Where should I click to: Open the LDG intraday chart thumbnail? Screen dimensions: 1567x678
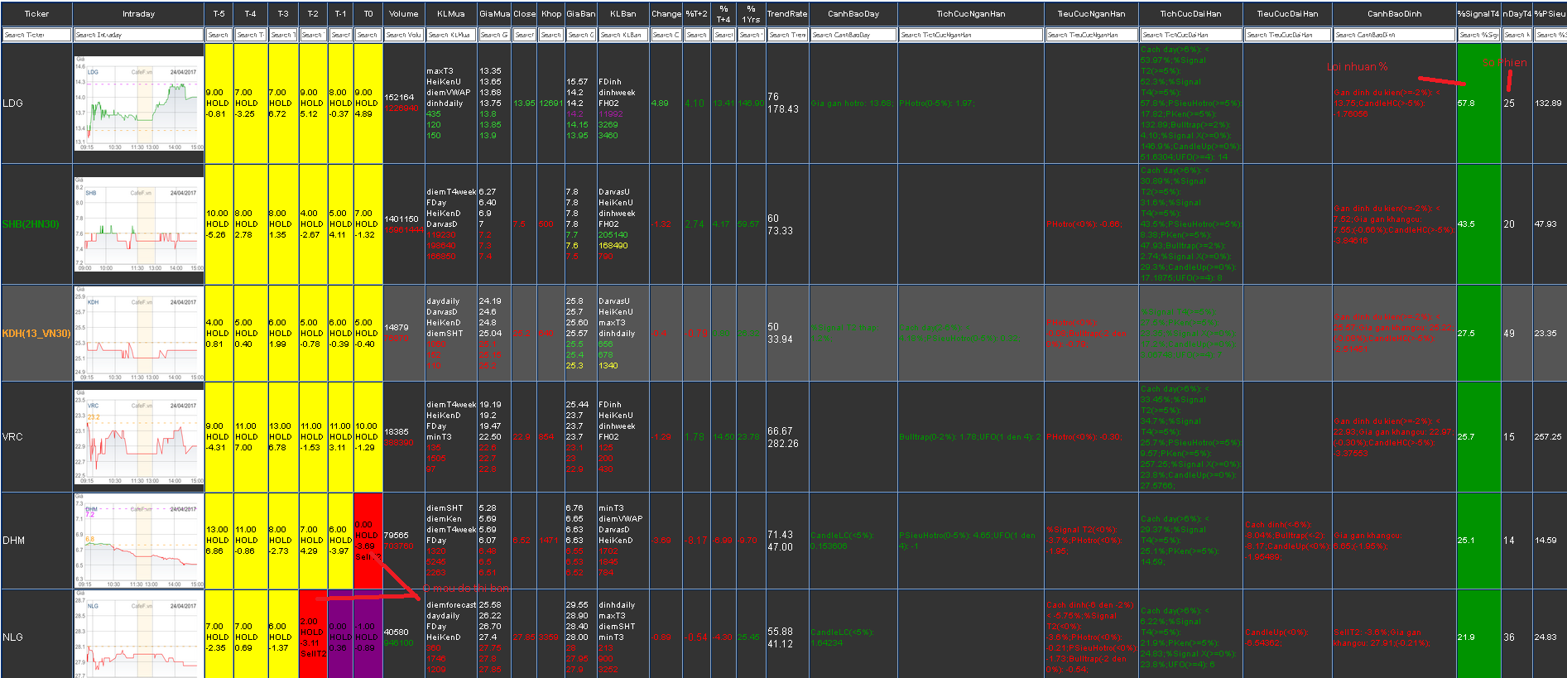coord(138,103)
